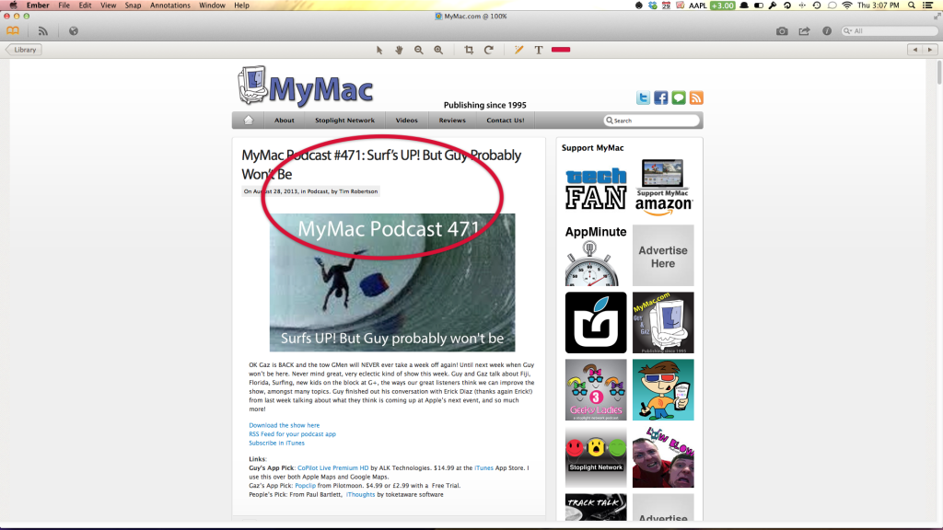Click the Stoplight Network thumbnail
Image resolution: width=943 pixels, height=530 pixels.
[596, 457]
